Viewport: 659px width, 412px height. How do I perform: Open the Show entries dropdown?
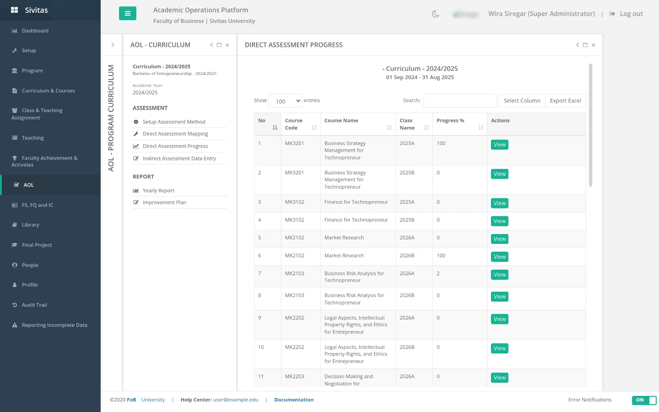click(285, 101)
